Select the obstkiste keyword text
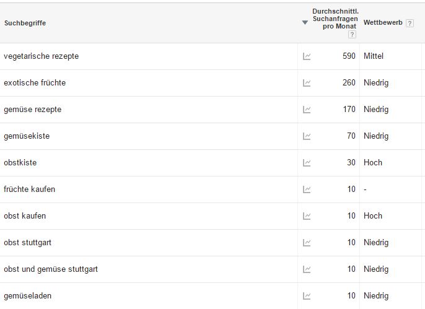Screen dimensions: 425x309 click(x=20, y=162)
